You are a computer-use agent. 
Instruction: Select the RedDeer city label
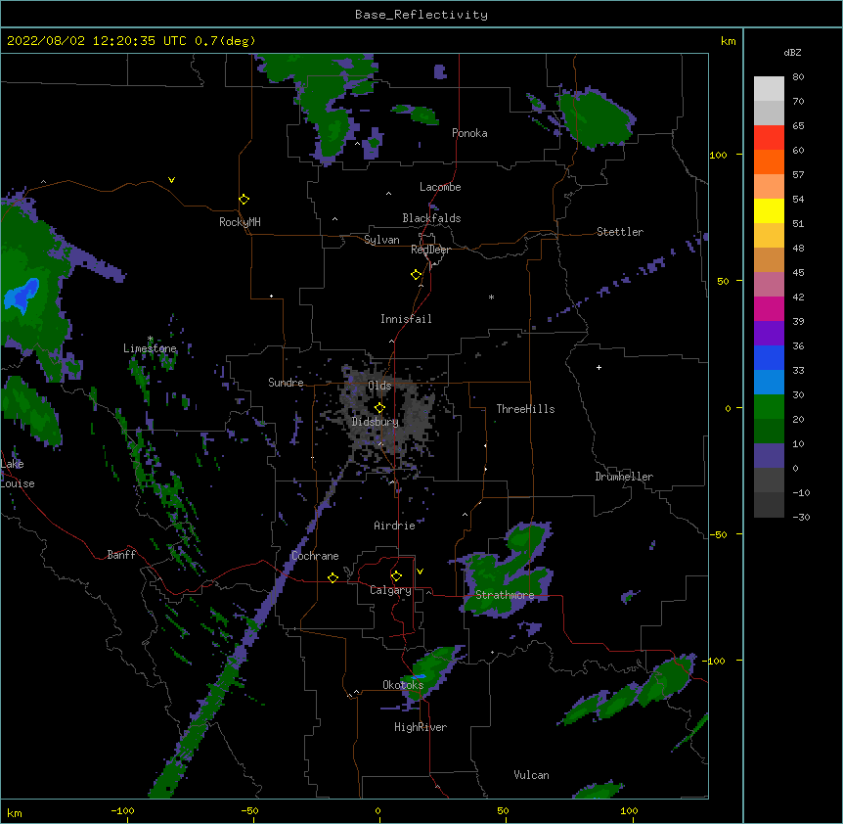click(x=430, y=250)
